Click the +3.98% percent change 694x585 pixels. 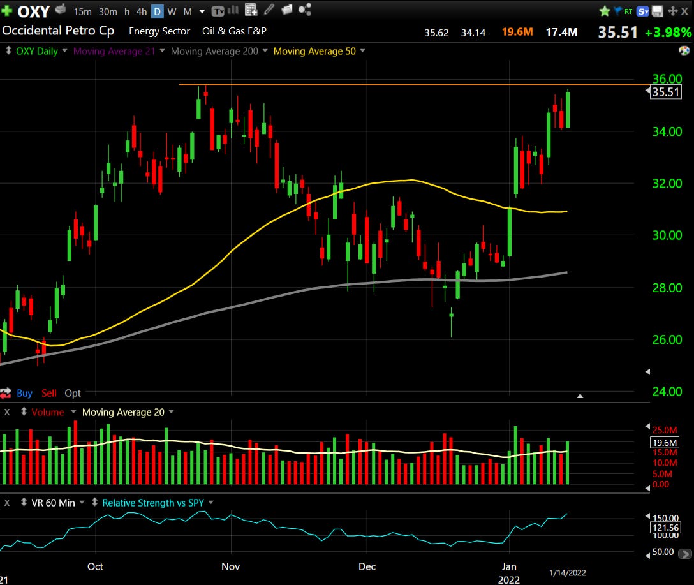pyautogui.click(x=668, y=33)
